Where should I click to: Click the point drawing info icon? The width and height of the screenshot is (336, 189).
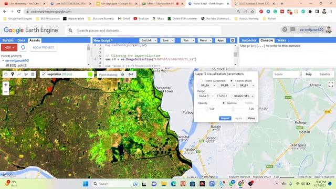[x=122, y=75]
